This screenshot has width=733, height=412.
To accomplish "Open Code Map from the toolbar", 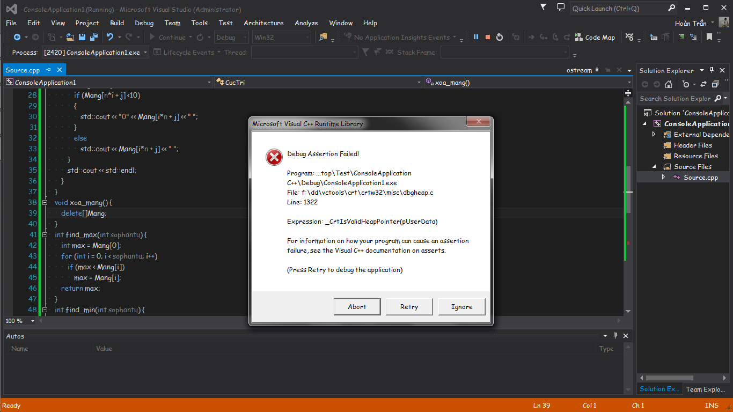I will point(595,37).
